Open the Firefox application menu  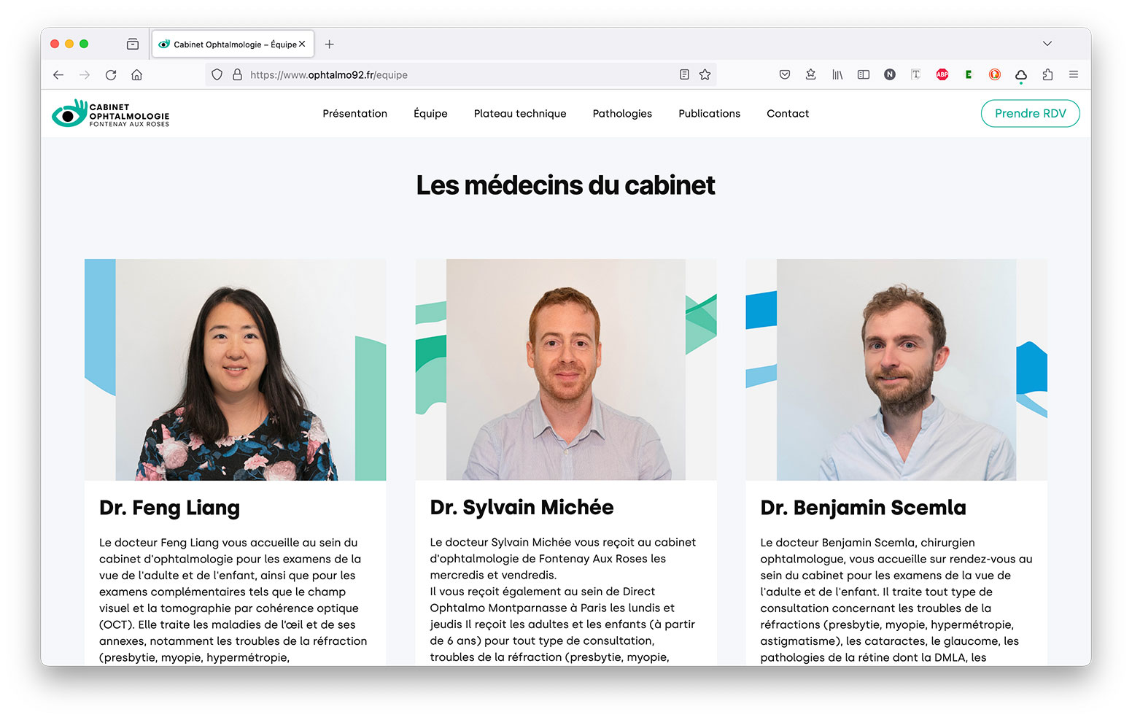point(1074,74)
